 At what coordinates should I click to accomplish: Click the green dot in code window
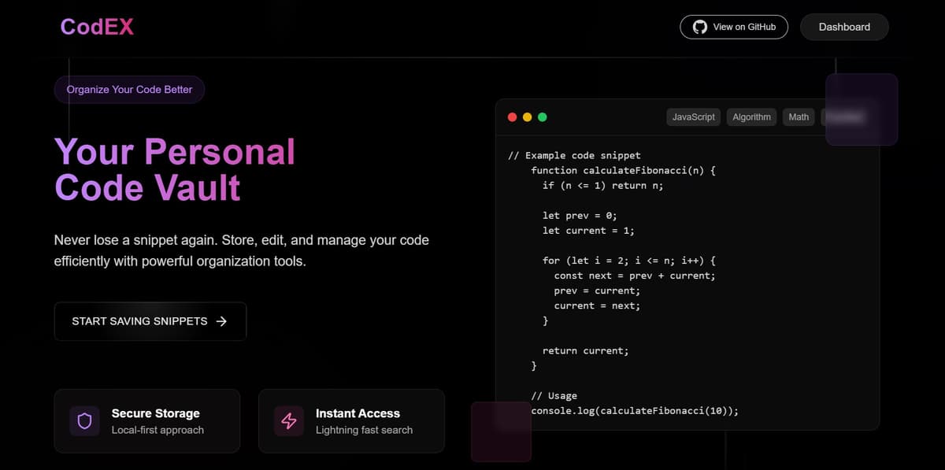click(542, 117)
